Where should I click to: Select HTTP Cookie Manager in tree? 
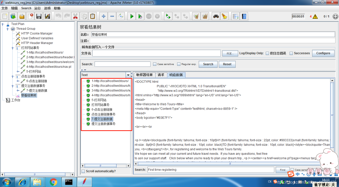click(x=37, y=33)
